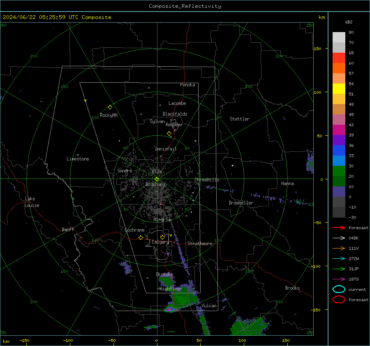This screenshot has height=346, width=370.
Task: Click the Cochrane town label
Action: click(134, 230)
